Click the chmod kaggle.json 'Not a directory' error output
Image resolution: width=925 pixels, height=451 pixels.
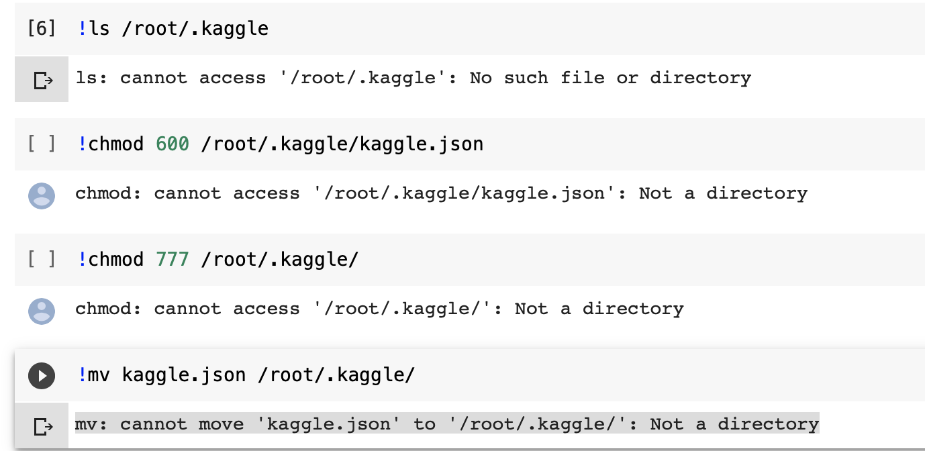pos(442,193)
